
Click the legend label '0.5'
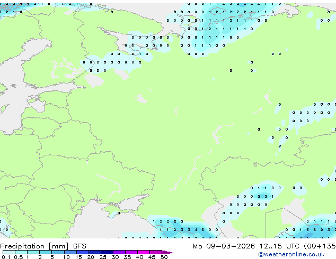click(x=19, y=257)
